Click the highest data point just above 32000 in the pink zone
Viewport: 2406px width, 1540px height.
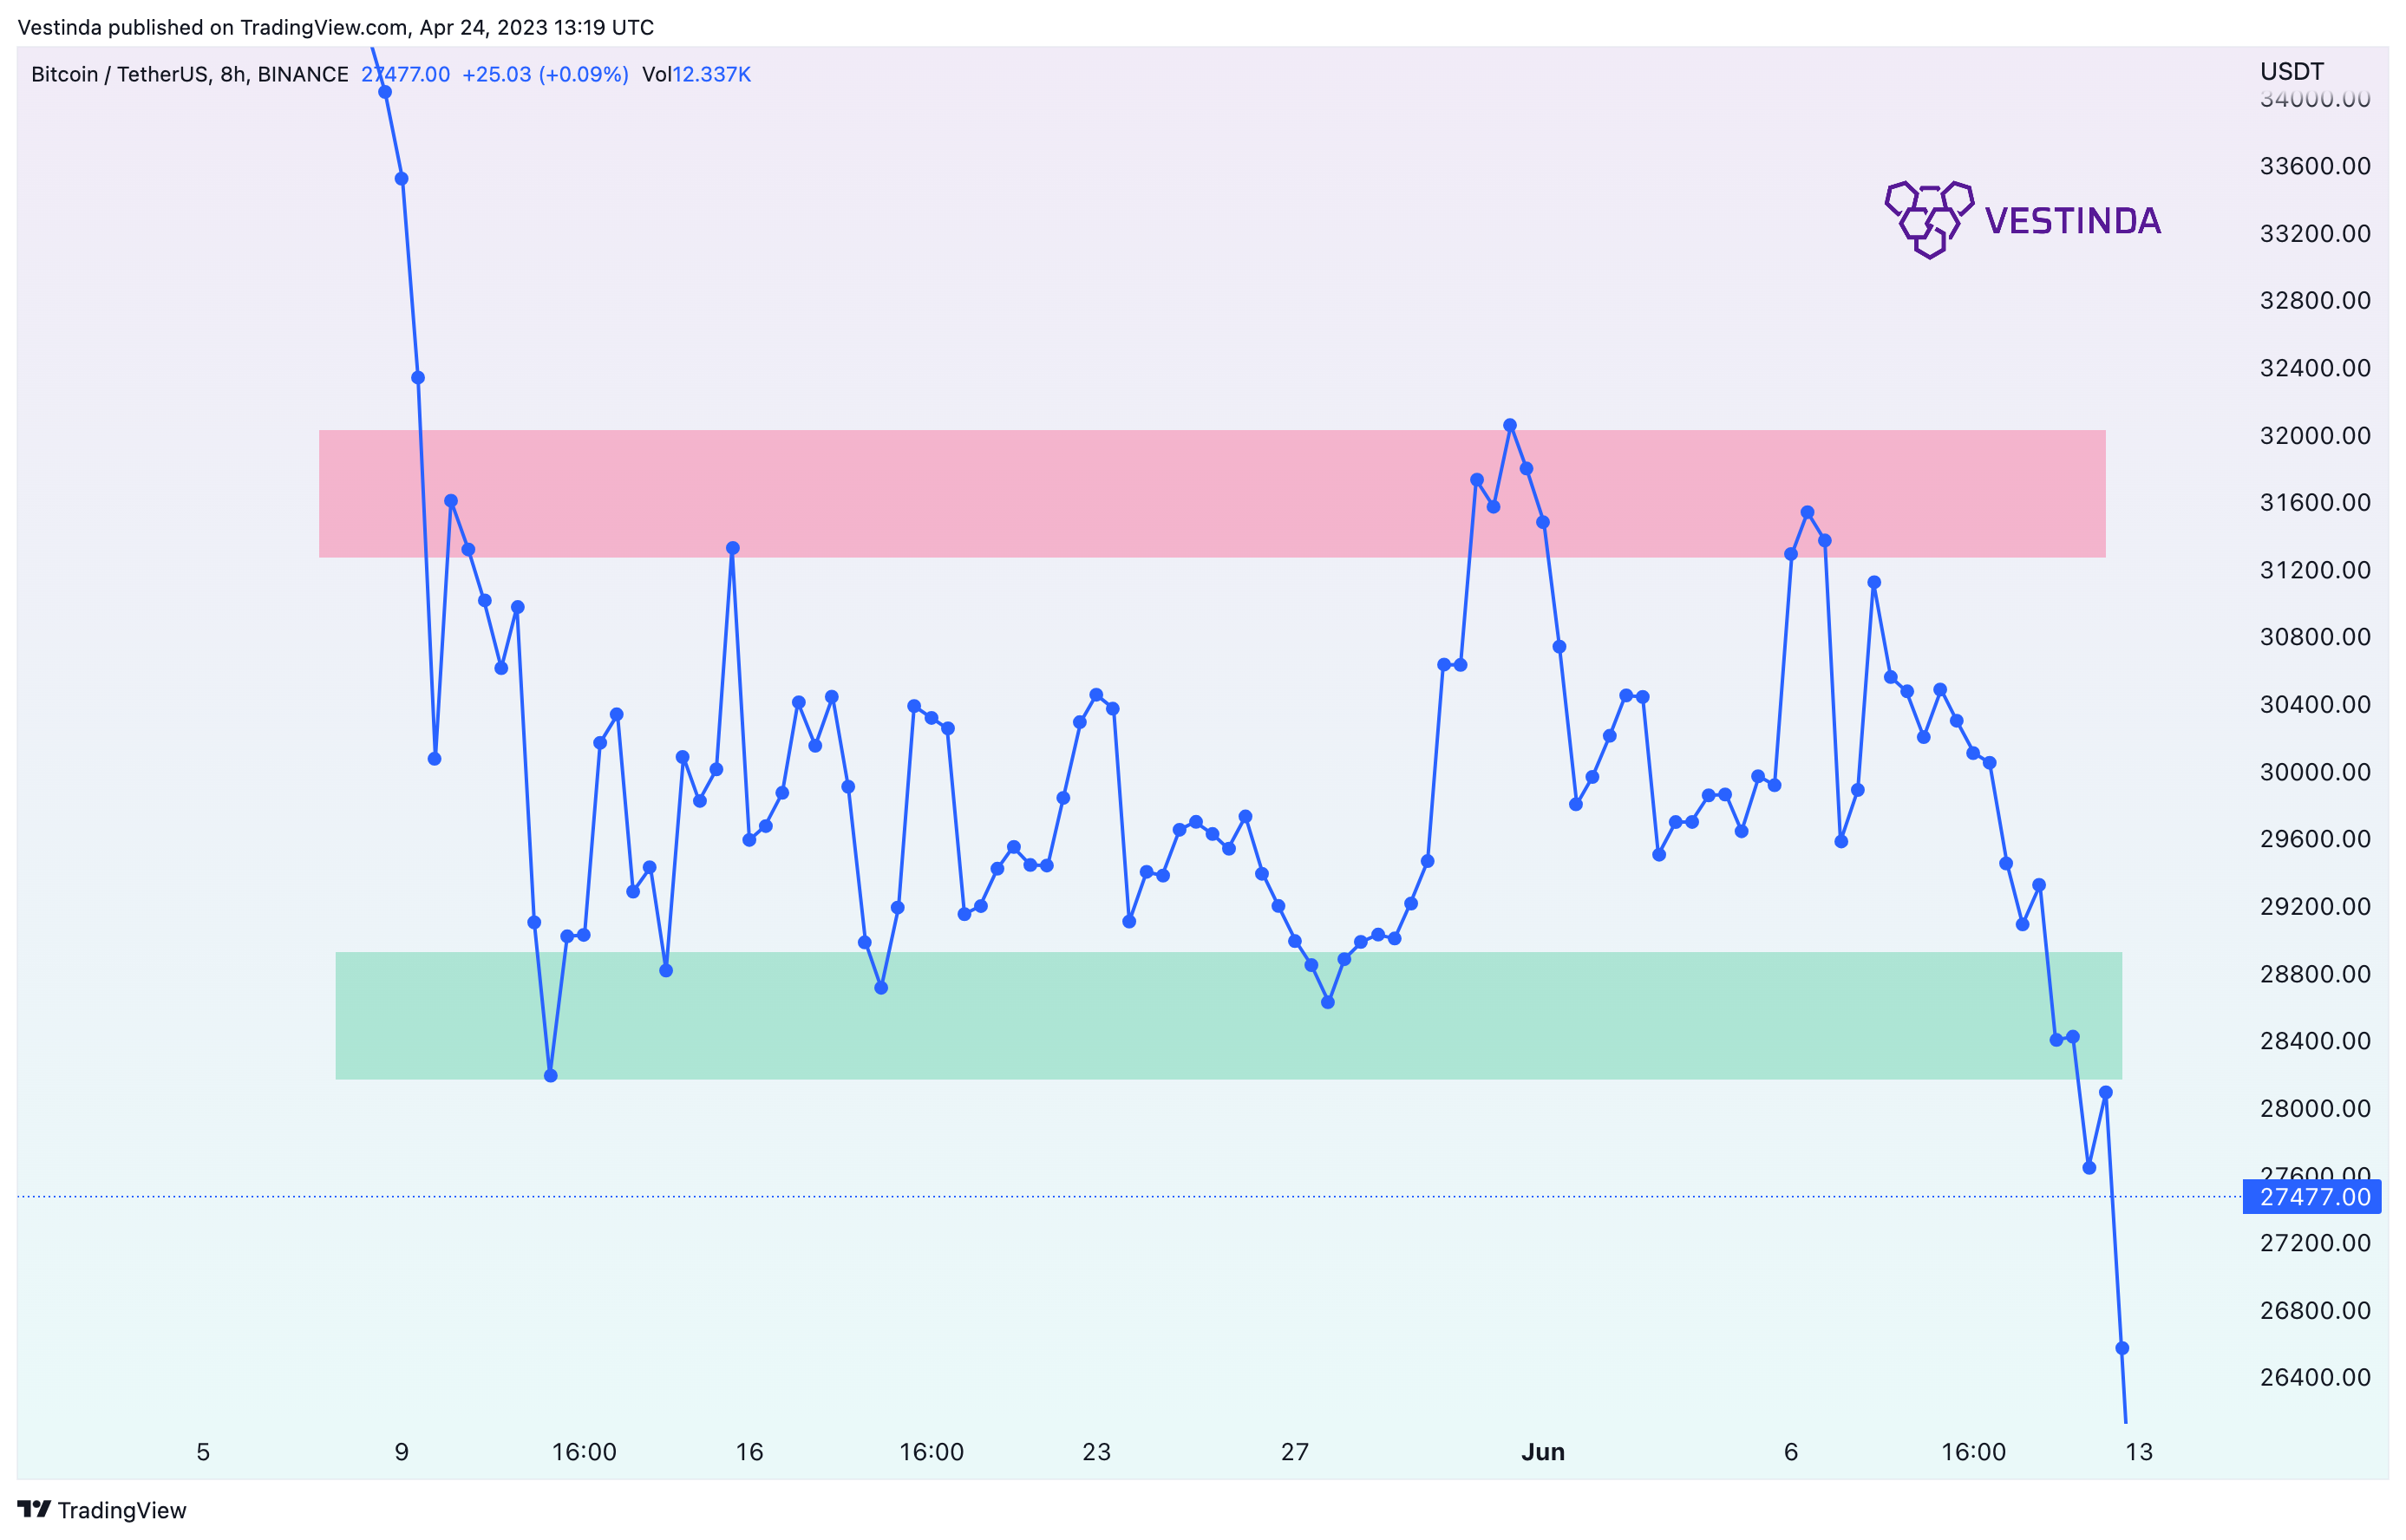tap(1509, 425)
